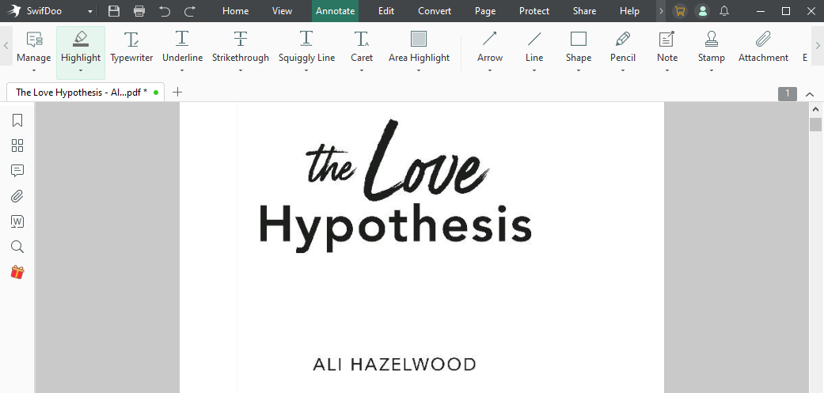
Task: Move the ribbon toolbar left with the arrow
Action: [x=6, y=45]
